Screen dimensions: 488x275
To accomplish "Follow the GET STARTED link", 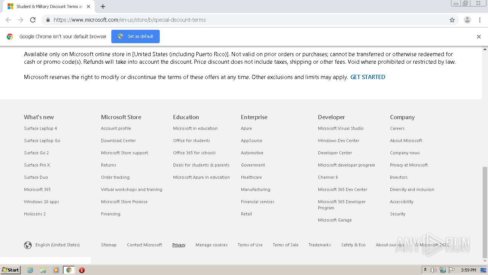I will pyautogui.click(x=368, y=77).
